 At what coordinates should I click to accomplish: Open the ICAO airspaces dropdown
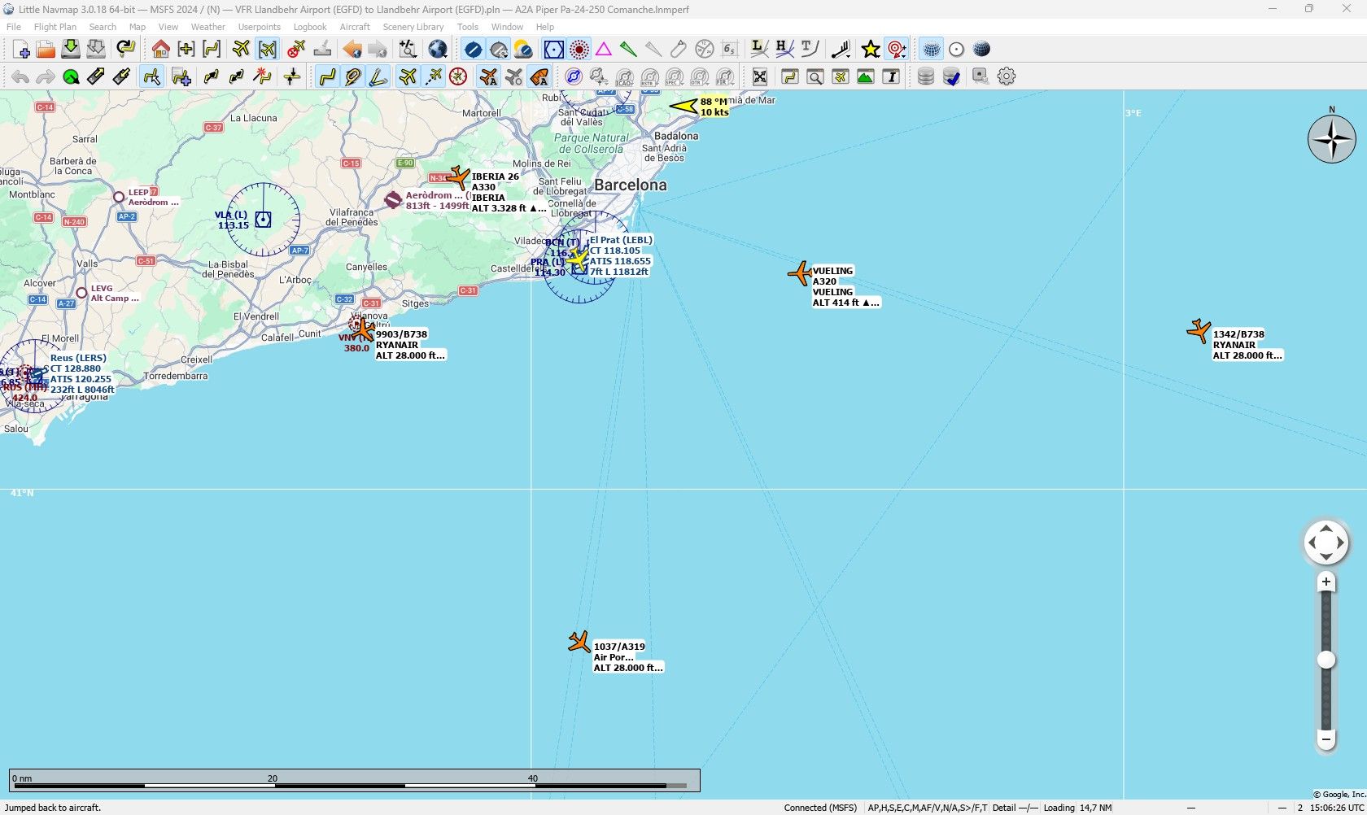pyautogui.click(x=624, y=77)
